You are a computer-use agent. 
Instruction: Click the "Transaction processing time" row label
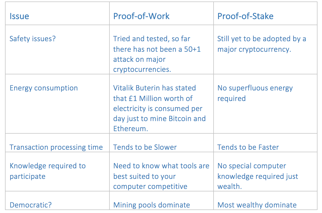coord(56,147)
